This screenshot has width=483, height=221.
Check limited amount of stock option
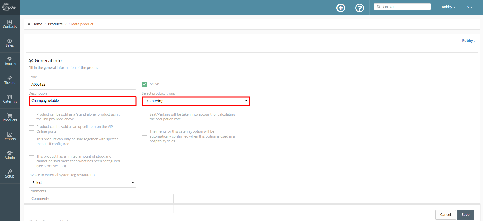[31, 158]
